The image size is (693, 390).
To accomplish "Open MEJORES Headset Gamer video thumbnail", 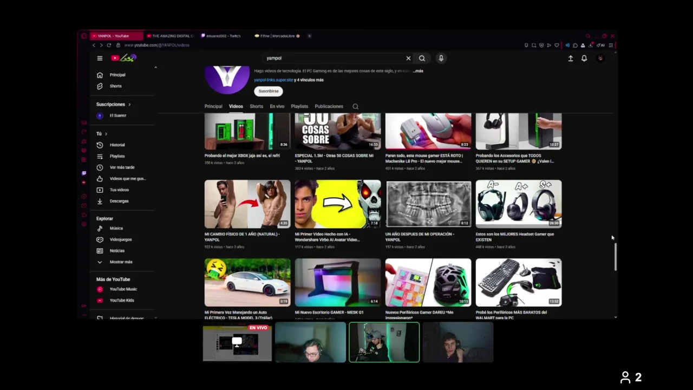I will point(519,204).
